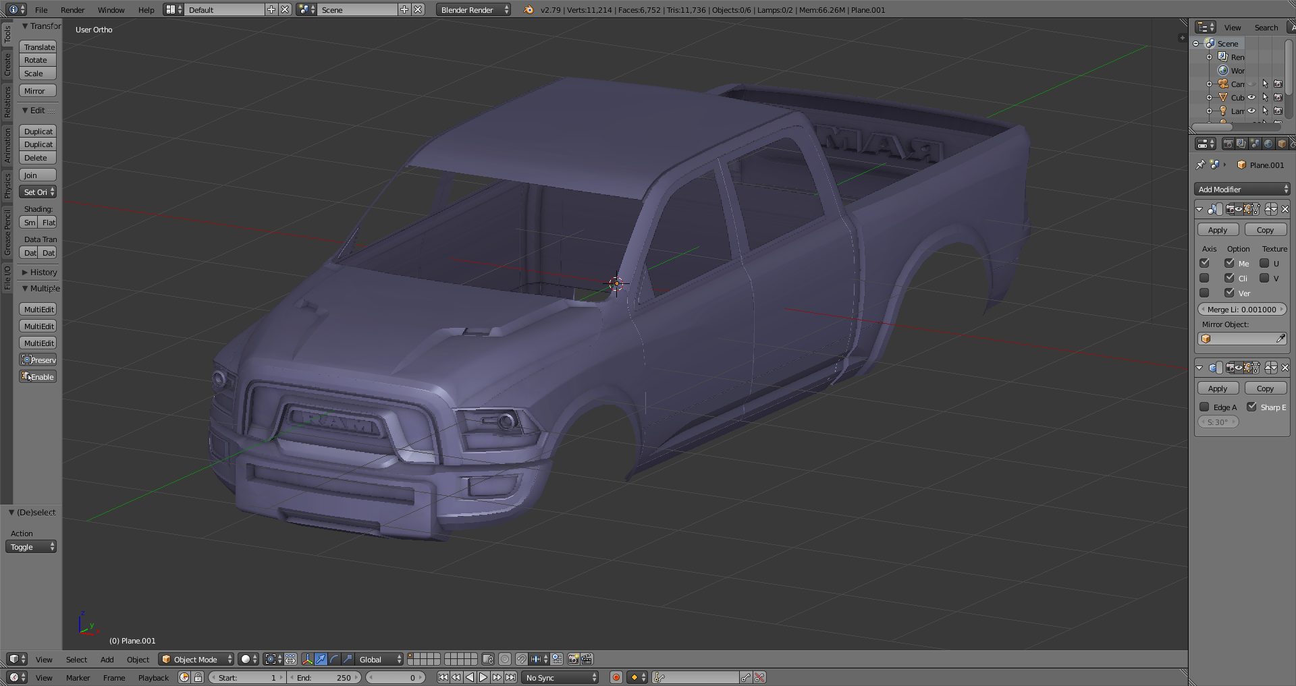The image size is (1296, 686).
Task: Enable the Edge Angle checkbox
Action: pos(1204,407)
